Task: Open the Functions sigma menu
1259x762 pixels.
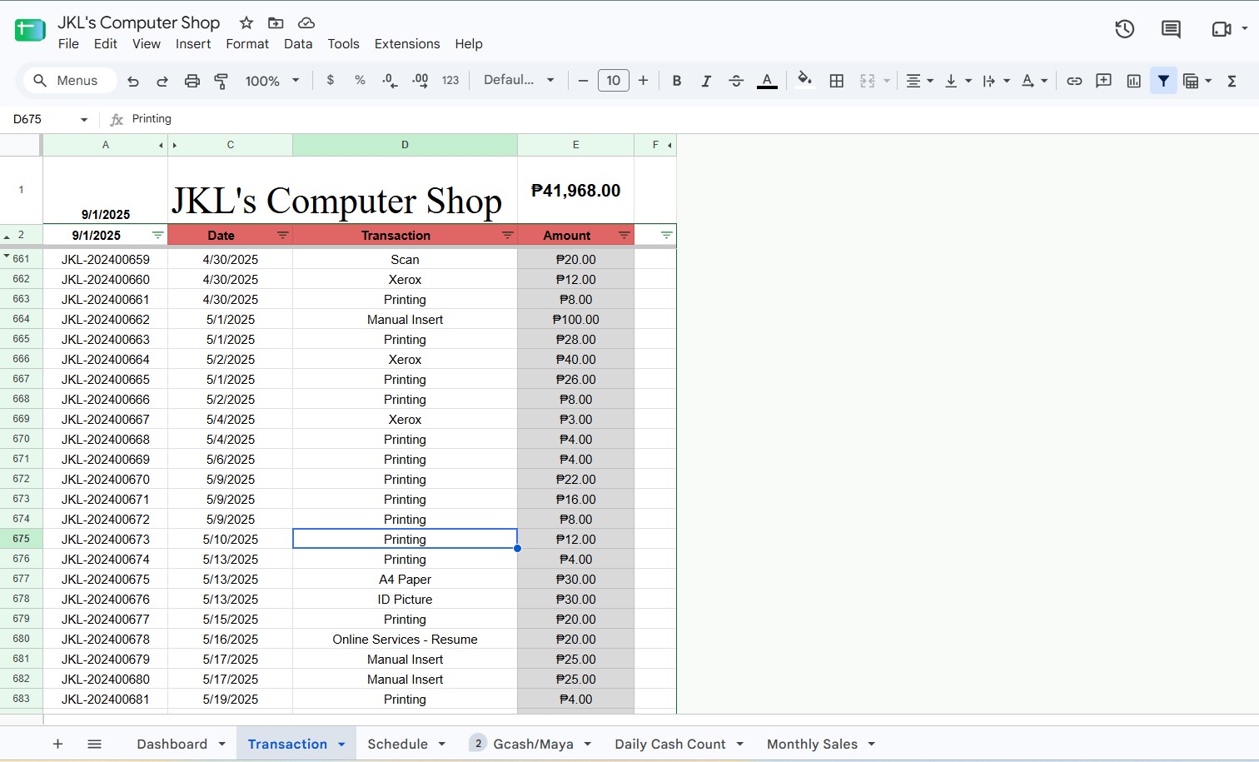Action: 1232,81
